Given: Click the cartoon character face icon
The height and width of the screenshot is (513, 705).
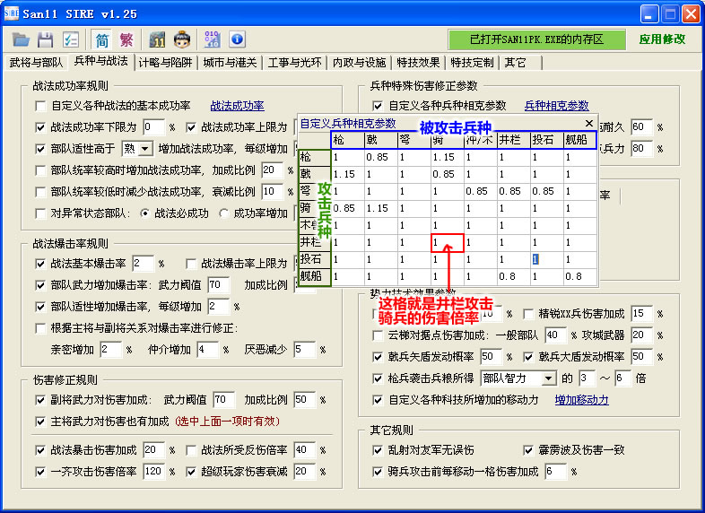Looking at the screenshot, I should coord(182,39).
